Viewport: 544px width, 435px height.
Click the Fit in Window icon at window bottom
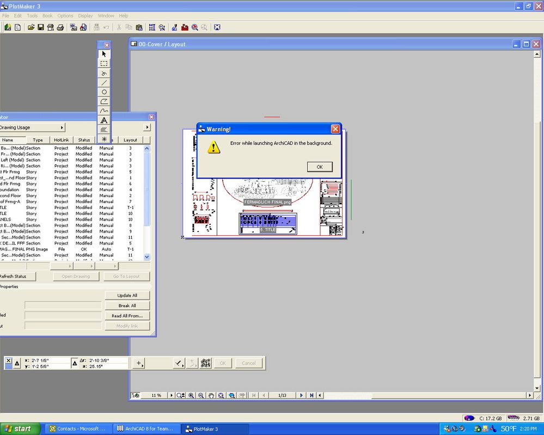tap(221, 395)
